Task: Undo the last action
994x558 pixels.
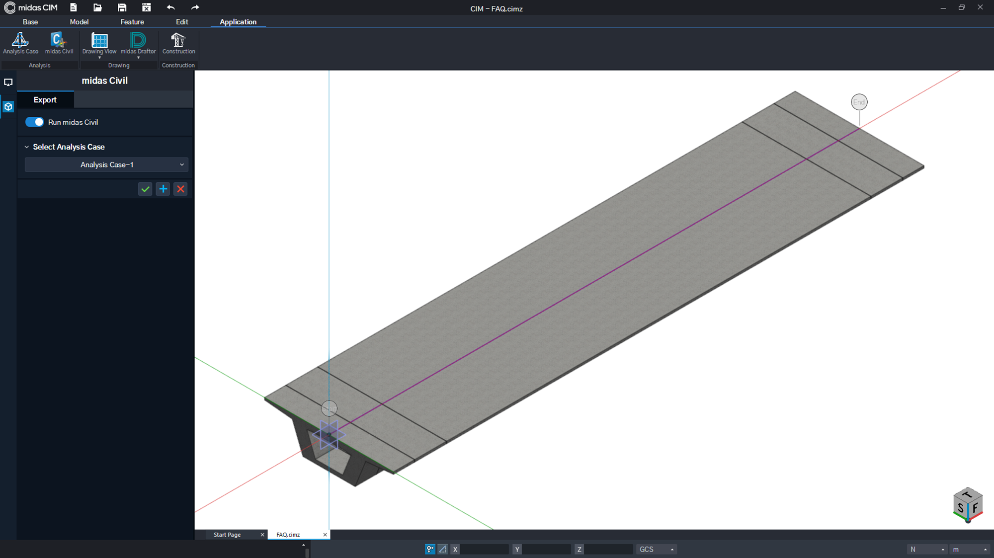Action: click(x=170, y=7)
